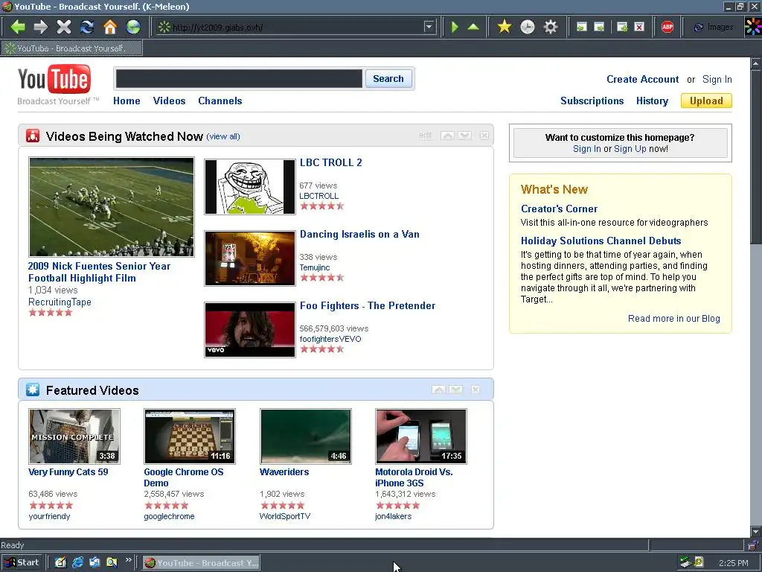
Task: Click Create Account link
Action: click(x=642, y=79)
